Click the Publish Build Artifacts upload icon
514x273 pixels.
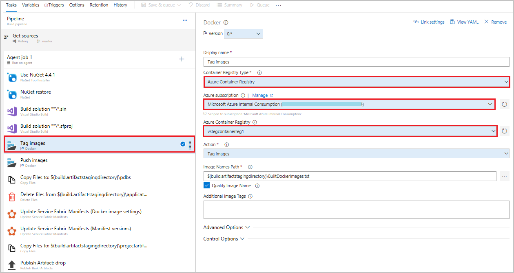tap(12, 265)
